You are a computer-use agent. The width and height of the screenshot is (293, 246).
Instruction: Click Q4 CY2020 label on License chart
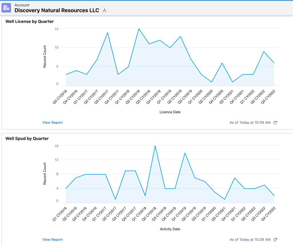(216, 97)
